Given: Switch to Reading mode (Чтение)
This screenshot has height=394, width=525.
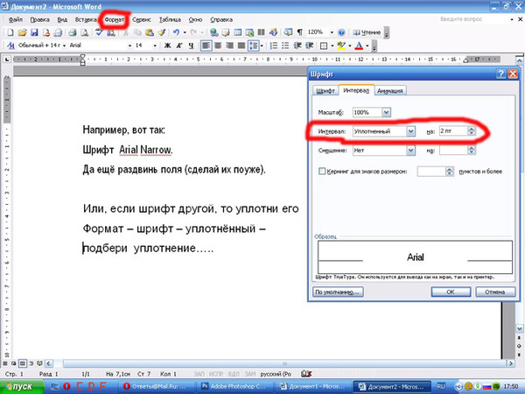Looking at the screenshot, I should pos(367,32).
